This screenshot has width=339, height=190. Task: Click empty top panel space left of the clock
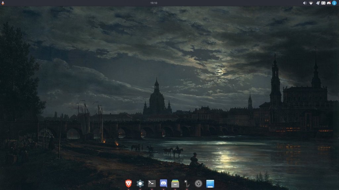coord(83,3)
